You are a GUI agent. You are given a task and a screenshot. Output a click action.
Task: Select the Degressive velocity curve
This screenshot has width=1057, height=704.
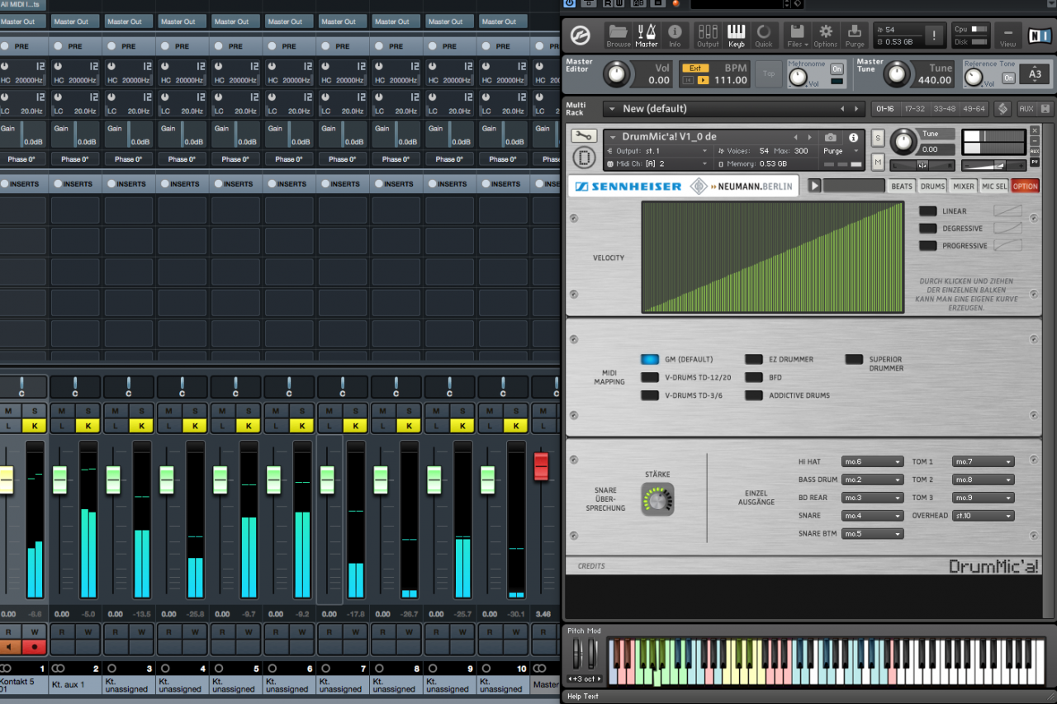(x=928, y=229)
